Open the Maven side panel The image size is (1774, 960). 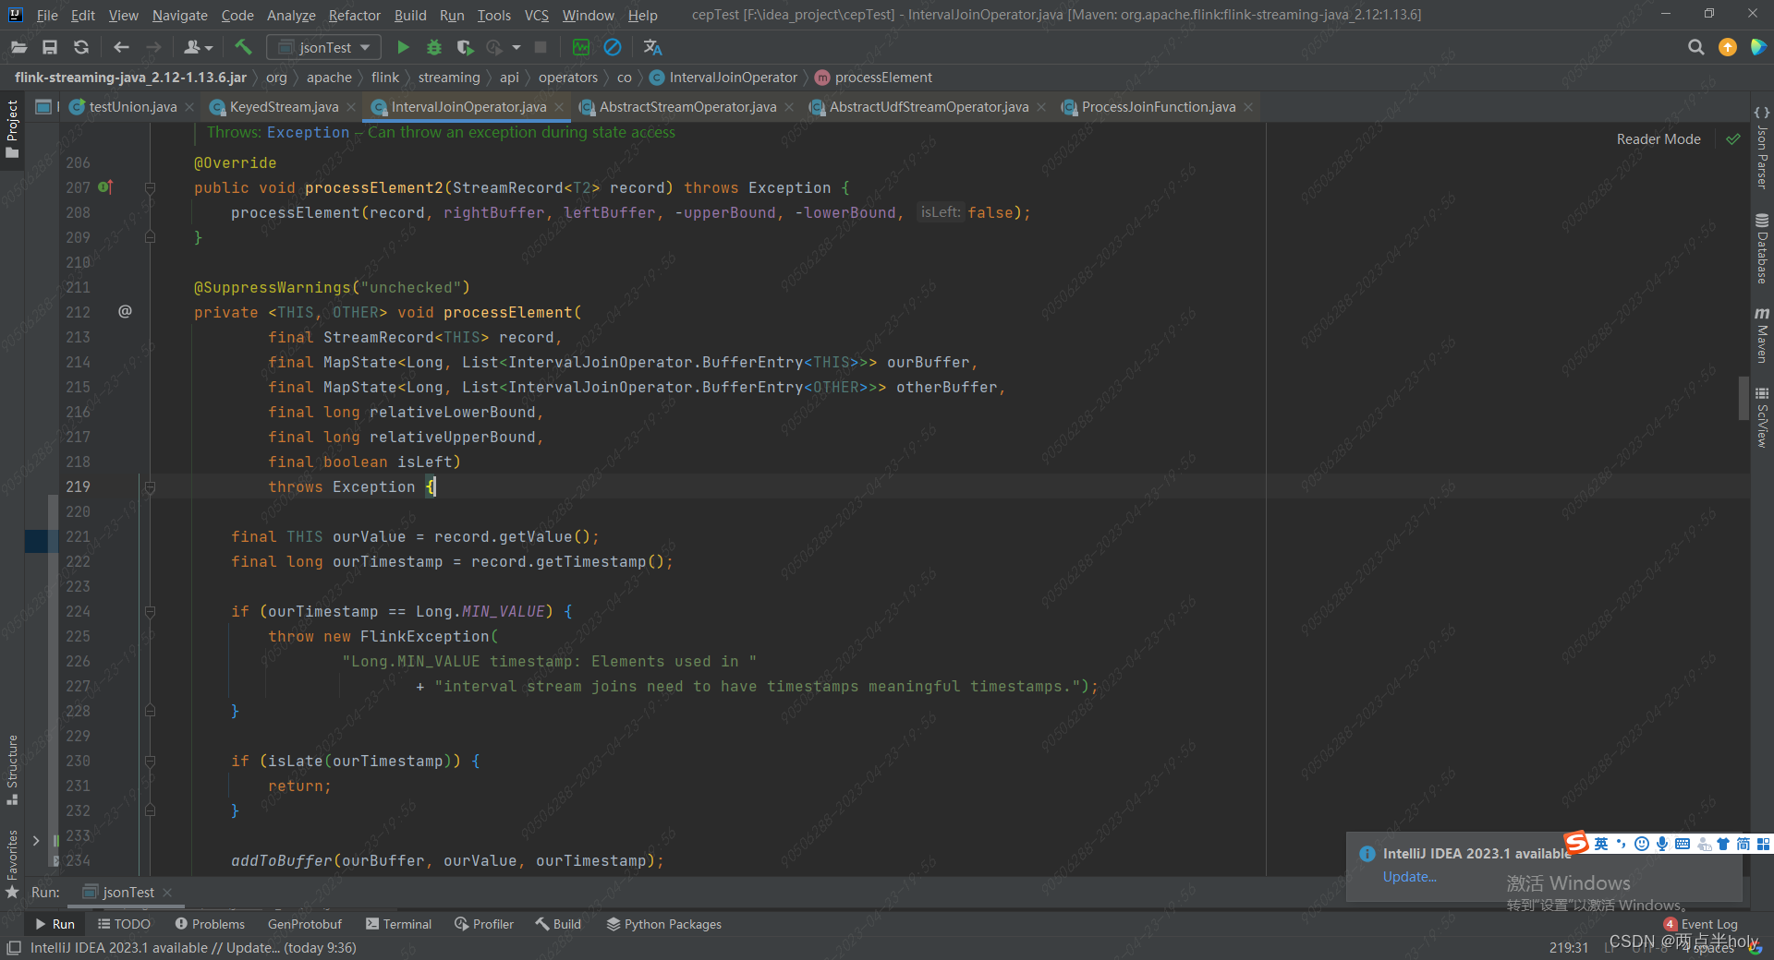coord(1762,335)
